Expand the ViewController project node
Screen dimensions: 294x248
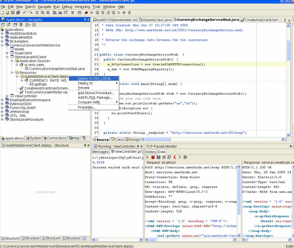pos(7,96)
